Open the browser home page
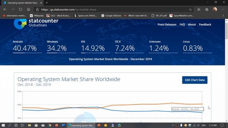 tap(28, 10)
